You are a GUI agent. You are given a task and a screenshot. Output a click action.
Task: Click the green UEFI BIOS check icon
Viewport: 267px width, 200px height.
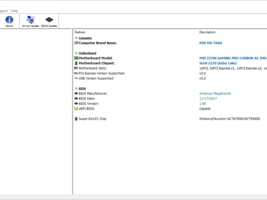pos(76,109)
